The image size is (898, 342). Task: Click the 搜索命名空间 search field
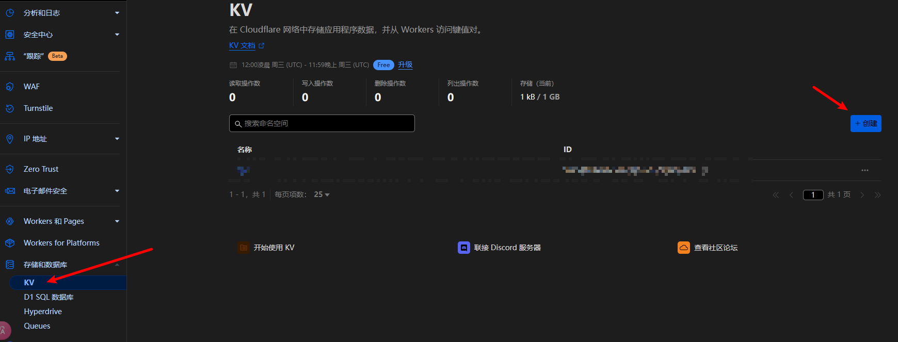tap(322, 123)
